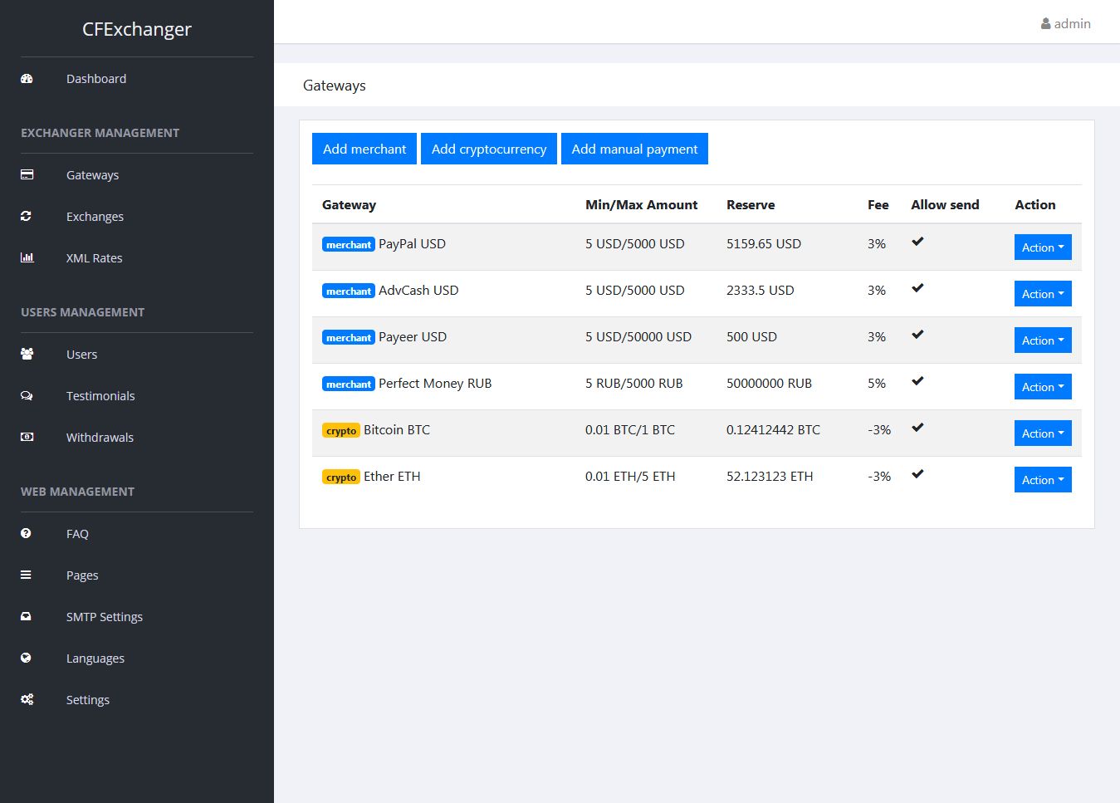Click the XML Rates bar chart icon
The image size is (1120, 803).
point(27,257)
